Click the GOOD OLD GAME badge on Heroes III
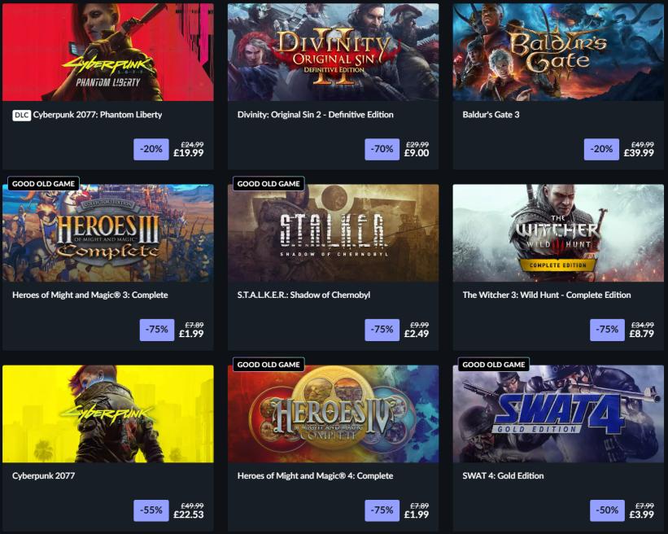Image resolution: width=668 pixels, height=534 pixels. [x=43, y=184]
